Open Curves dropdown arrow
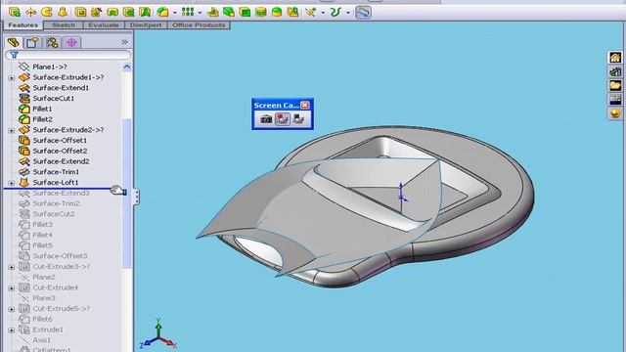This screenshot has width=626, height=352. (348, 13)
